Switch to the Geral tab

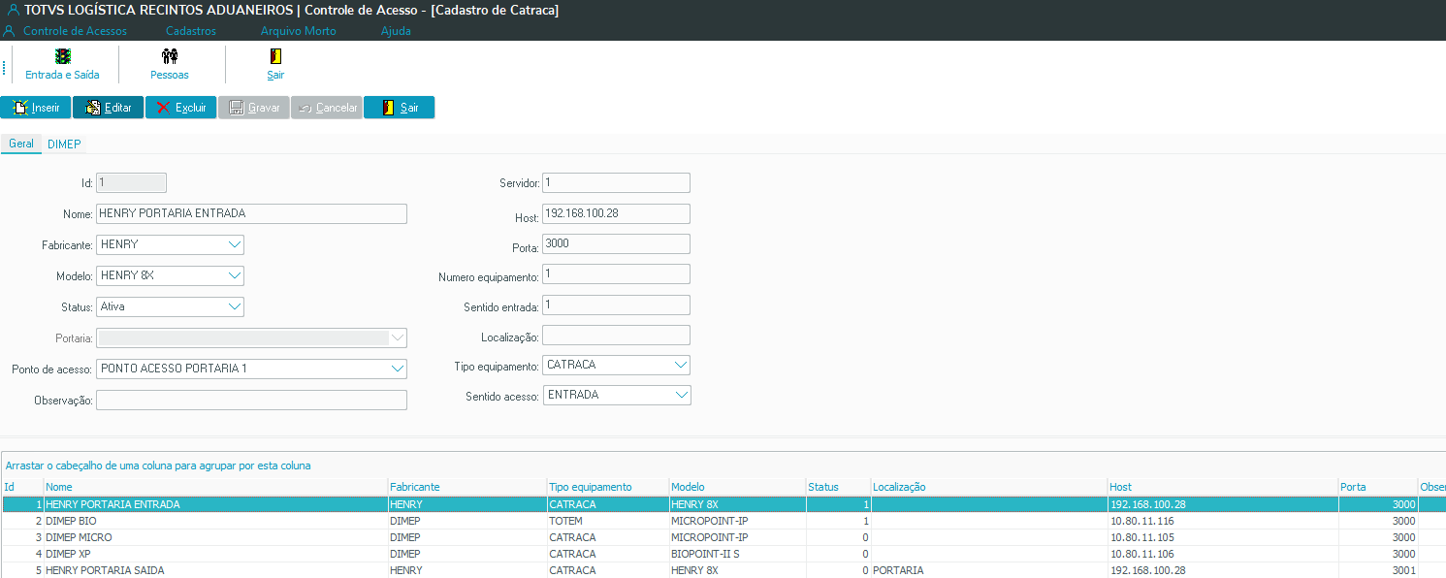(21, 144)
